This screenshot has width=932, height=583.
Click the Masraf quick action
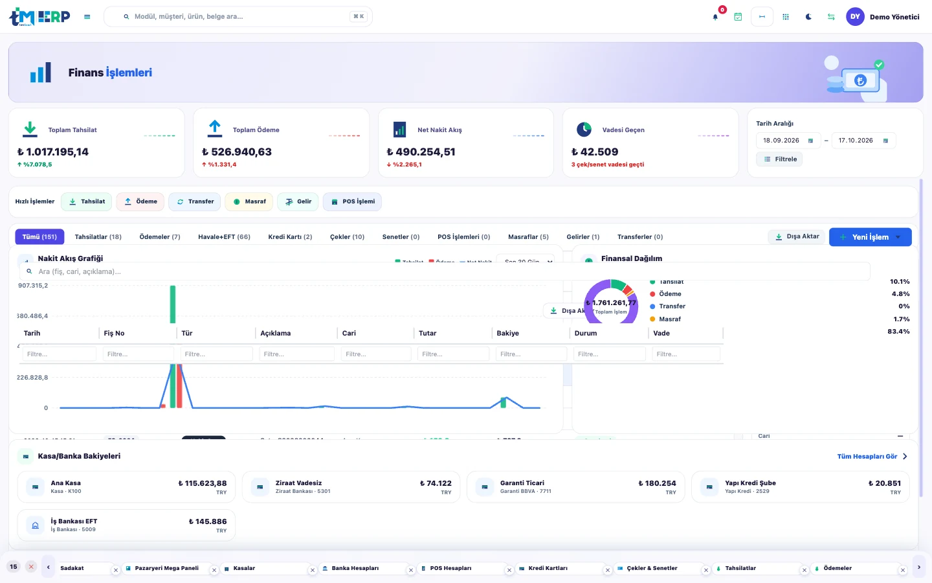pyautogui.click(x=249, y=202)
